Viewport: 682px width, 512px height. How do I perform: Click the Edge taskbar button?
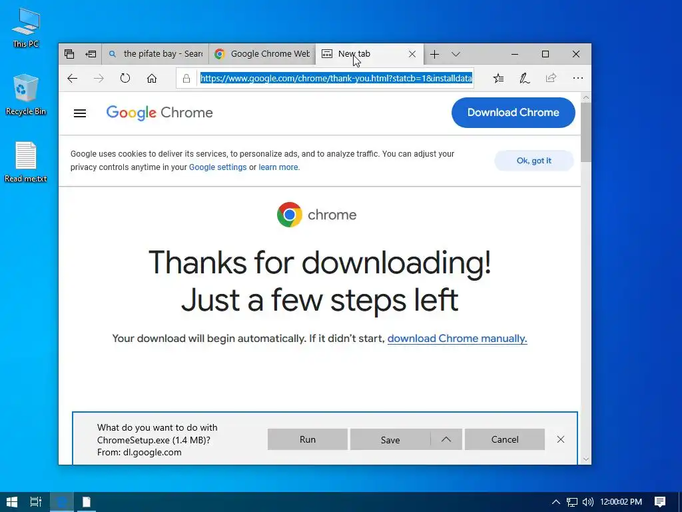pyautogui.click(x=62, y=502)
